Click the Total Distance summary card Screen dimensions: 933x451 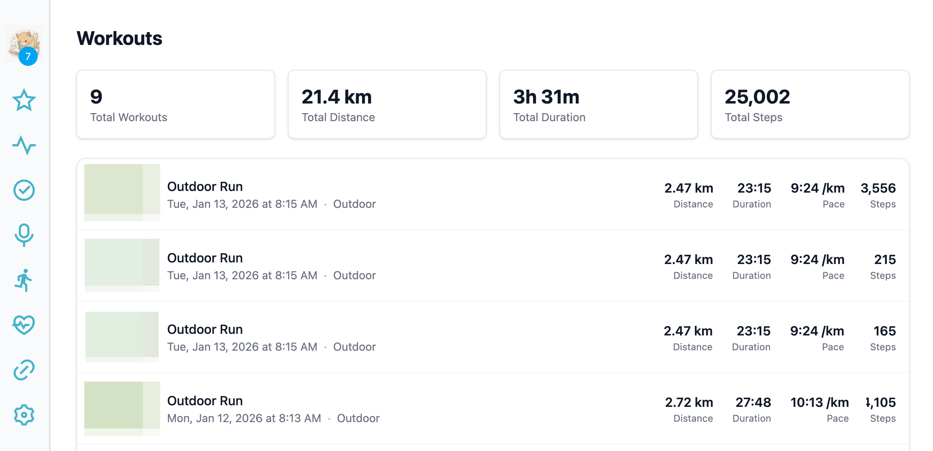387,104
